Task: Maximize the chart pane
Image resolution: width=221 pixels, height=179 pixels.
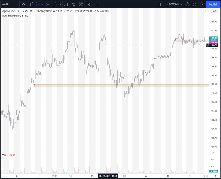Action: (x=206, y=10)
